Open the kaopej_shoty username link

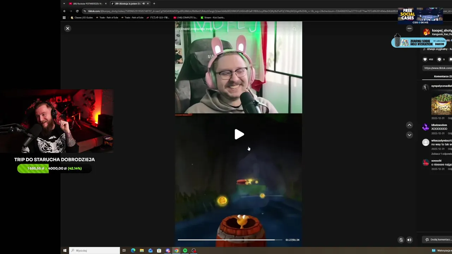tap(442, 31)
